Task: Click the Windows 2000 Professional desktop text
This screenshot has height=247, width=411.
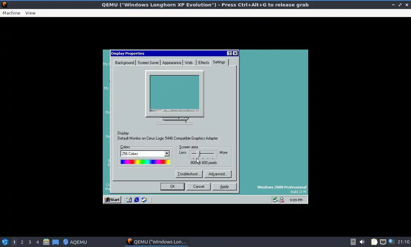Action: 282,187
